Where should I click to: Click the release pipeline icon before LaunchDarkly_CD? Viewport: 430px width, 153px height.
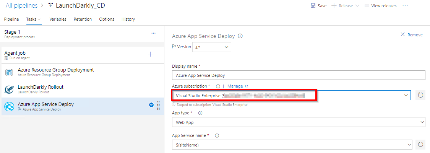coord(50,5)
